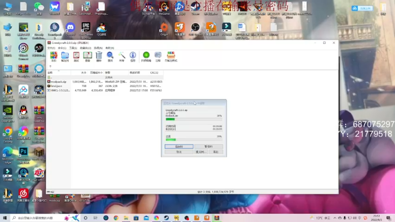Click the Pause button in extraction dialog
The width and height of the screenshot is (395, 222).
208,147
